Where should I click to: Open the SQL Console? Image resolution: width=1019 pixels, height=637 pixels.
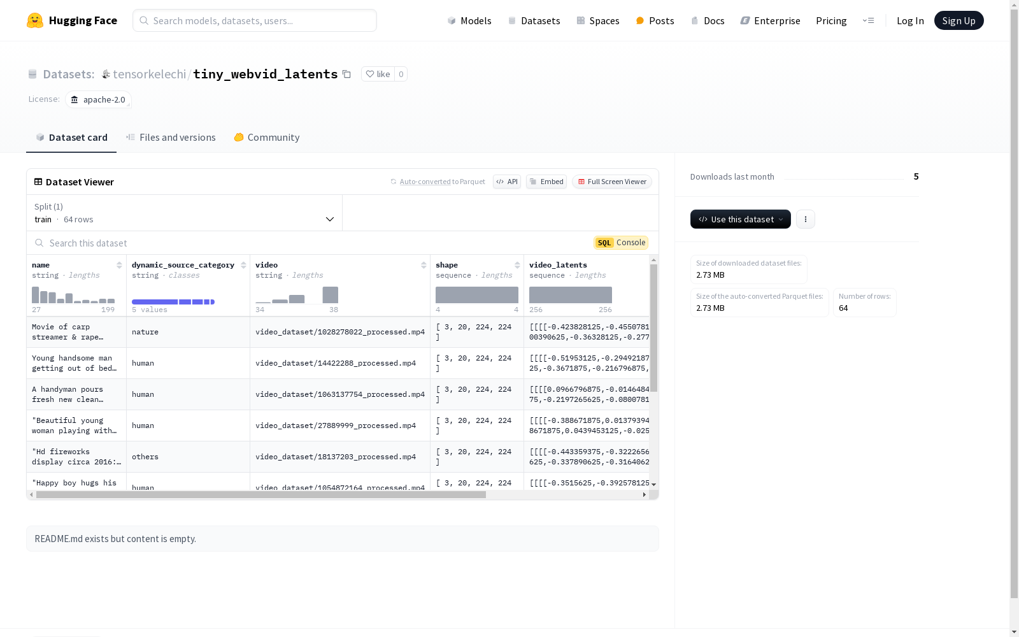[x=621, y=243]
